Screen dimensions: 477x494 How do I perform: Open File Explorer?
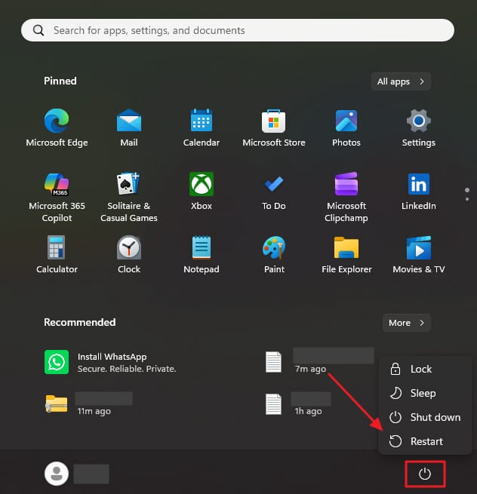point(346,255)
